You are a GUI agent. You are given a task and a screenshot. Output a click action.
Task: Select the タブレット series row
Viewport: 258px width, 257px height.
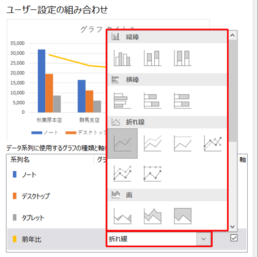coord(56,218)
